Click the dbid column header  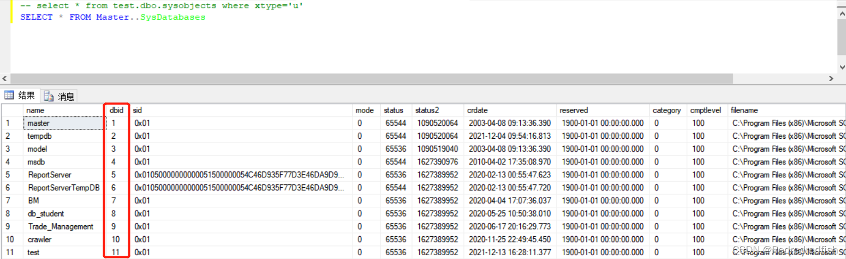(117, 110)
